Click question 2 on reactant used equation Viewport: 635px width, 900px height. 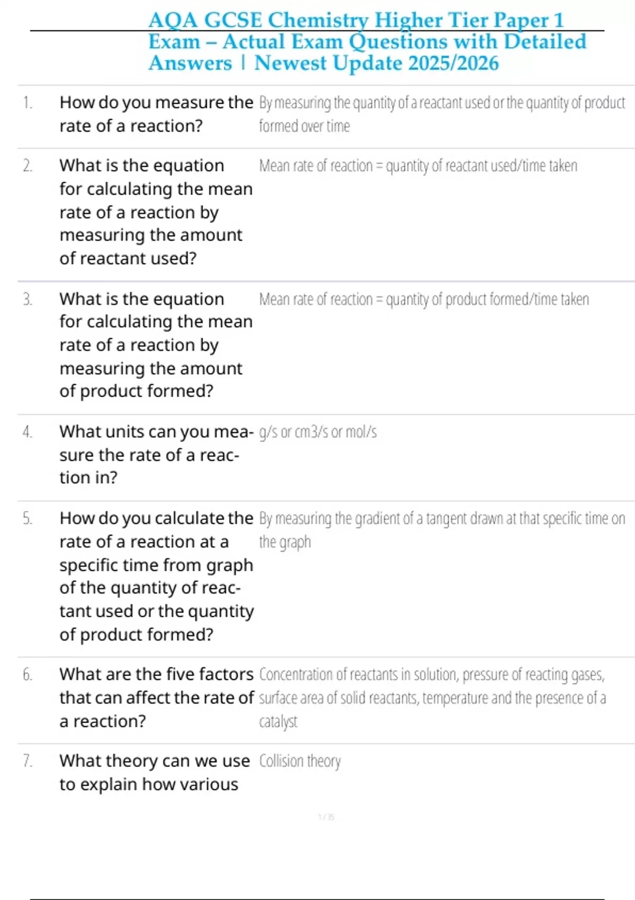(x=156, y=212)
